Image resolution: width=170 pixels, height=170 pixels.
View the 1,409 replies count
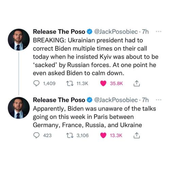(x=49, y=84)
